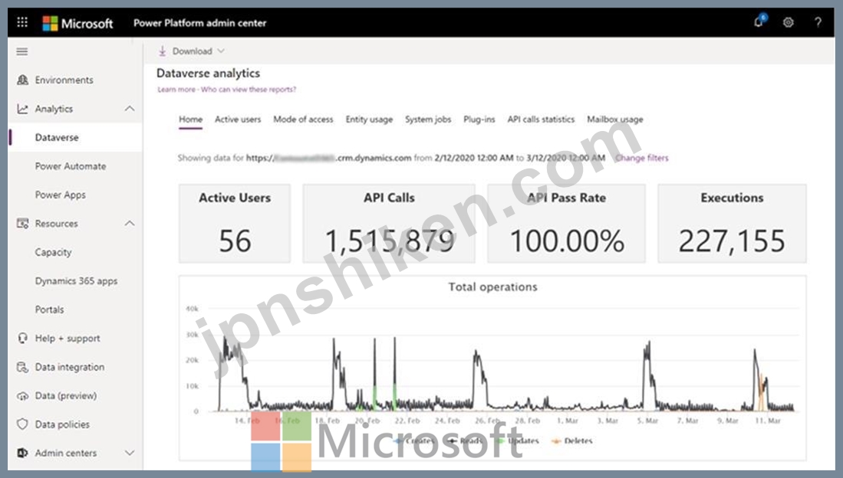
Task: Click the Change filters link
Action: tap(642, 158)
